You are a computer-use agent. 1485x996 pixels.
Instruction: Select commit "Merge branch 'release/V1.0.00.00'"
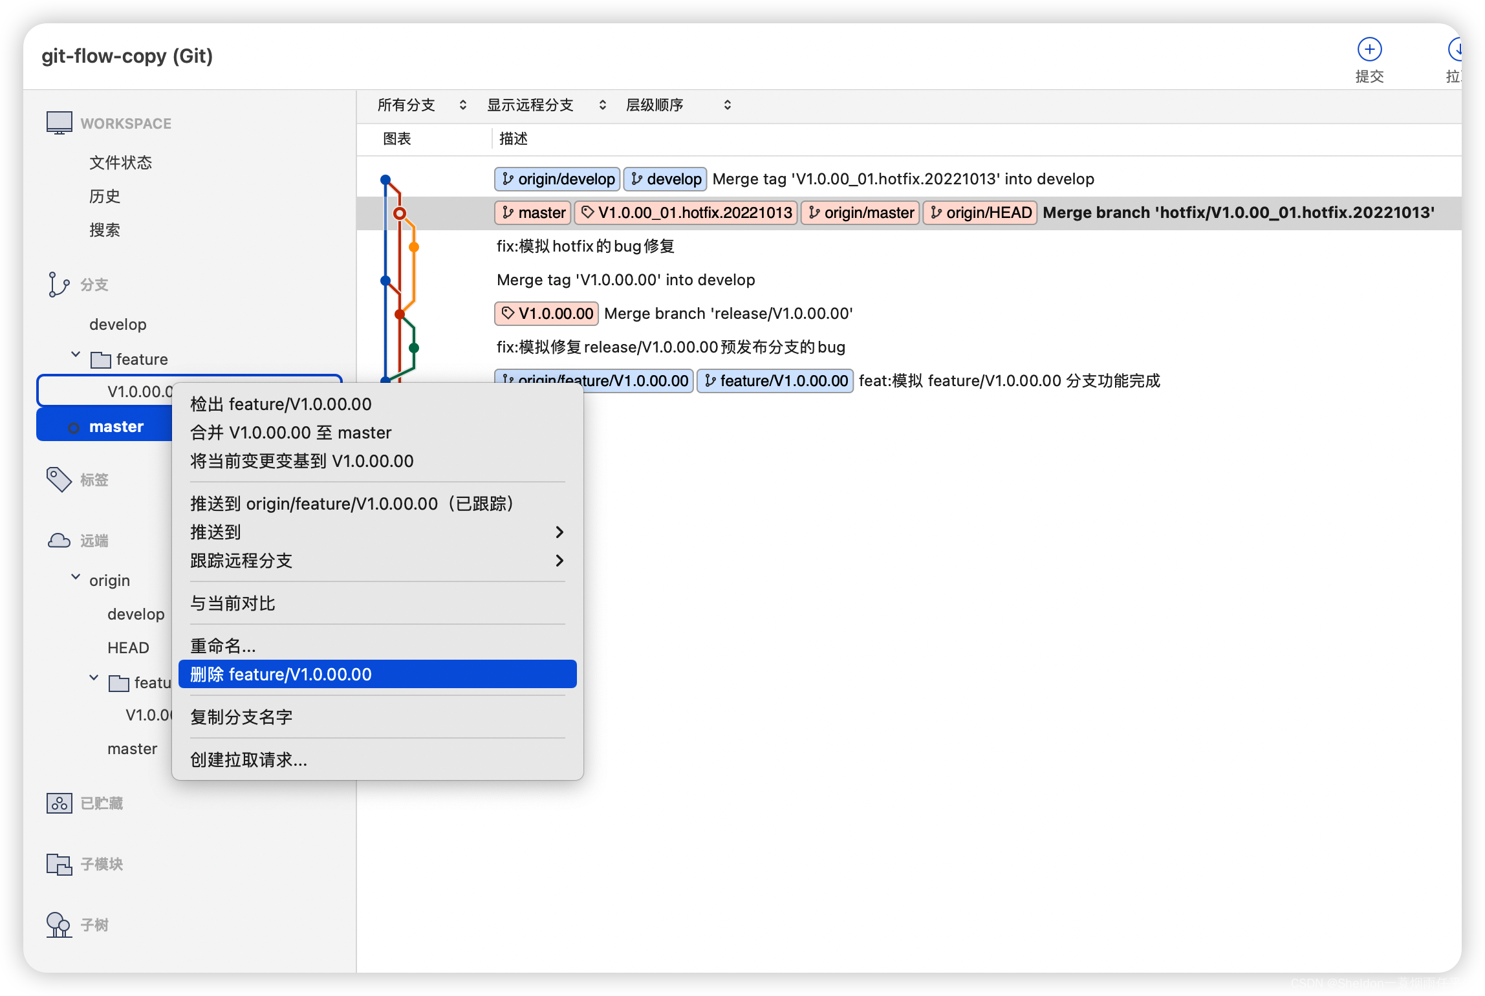click(x=728, y=314)
